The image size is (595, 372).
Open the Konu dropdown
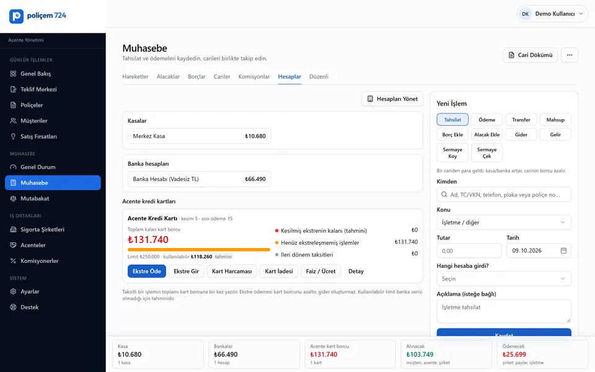pos(504,223)
